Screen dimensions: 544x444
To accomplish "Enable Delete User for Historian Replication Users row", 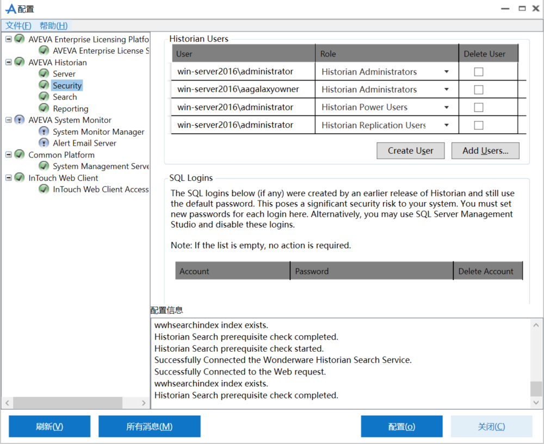I will coord(479,126).
